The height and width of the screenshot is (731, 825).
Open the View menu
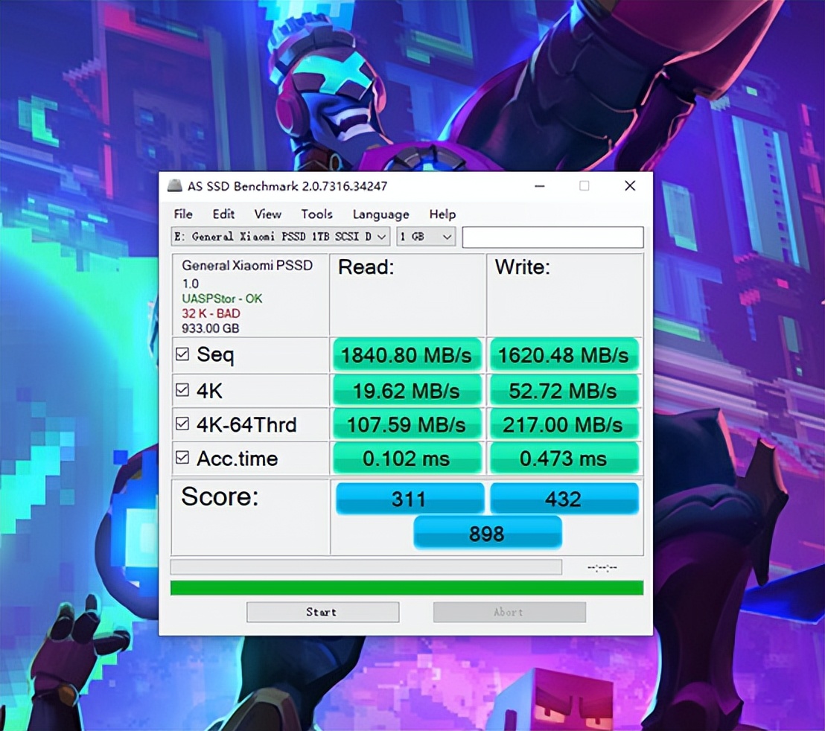(267, 214)
